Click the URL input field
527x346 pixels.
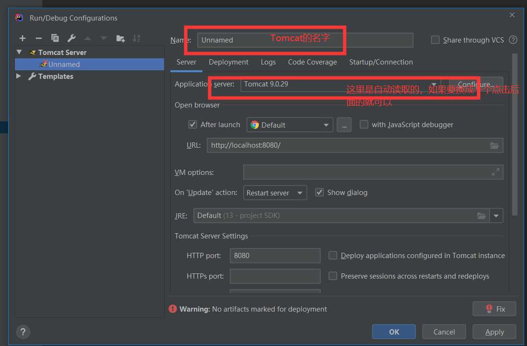pyautogui.click(x=355, y=145)
